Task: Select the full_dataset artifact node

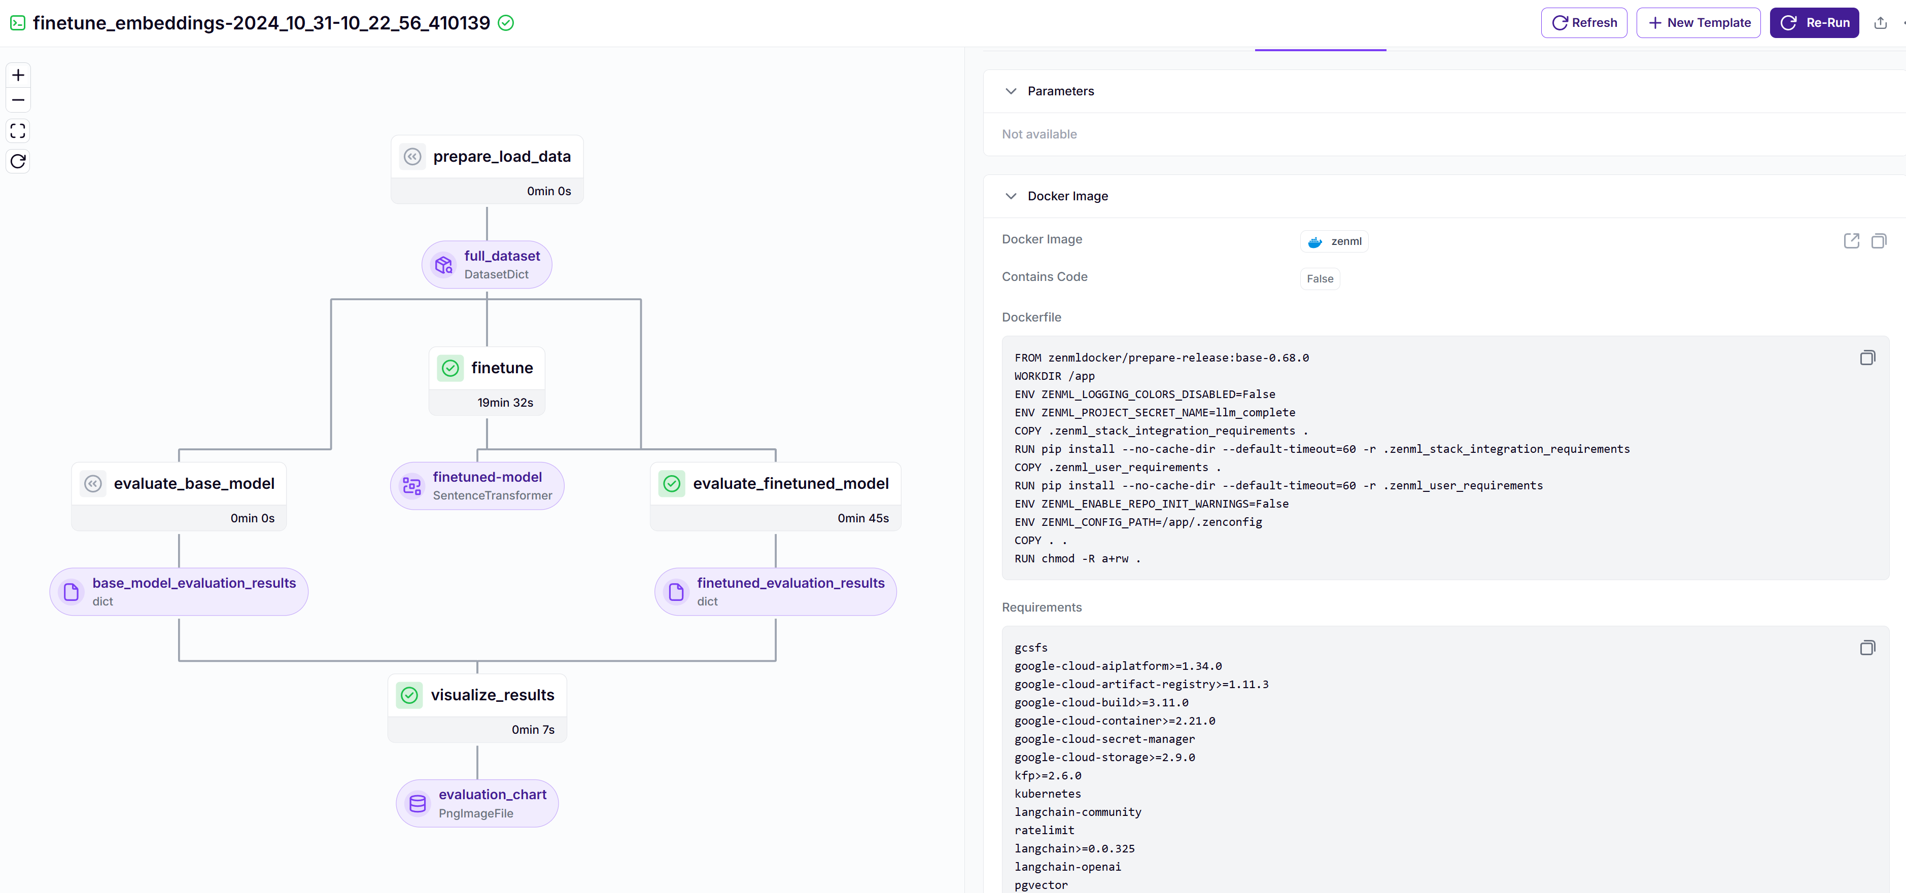Action: [x=487, y=265]
